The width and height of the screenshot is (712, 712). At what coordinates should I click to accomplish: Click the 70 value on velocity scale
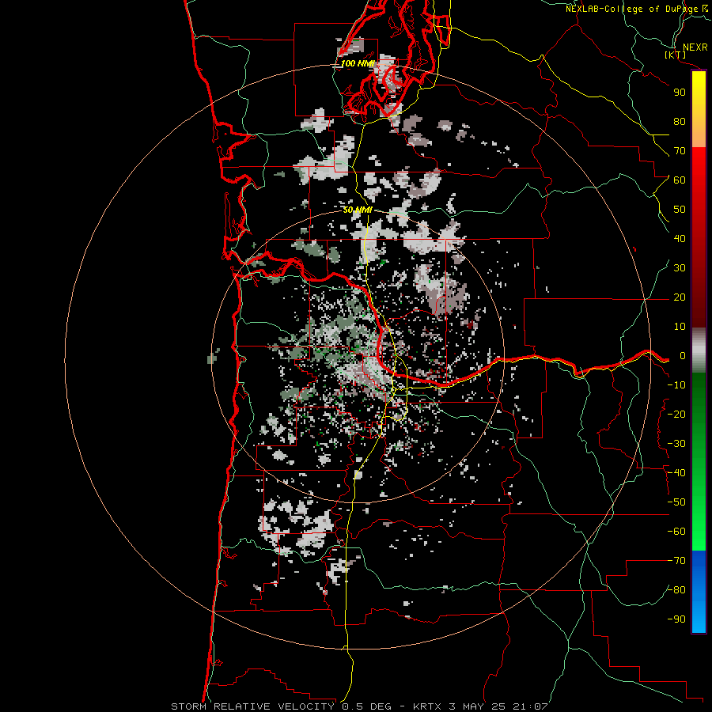coord(680,151)
